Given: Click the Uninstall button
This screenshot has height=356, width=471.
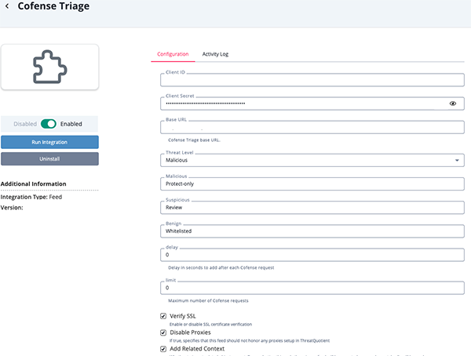Looking at the screenshot, I should 49,158.
